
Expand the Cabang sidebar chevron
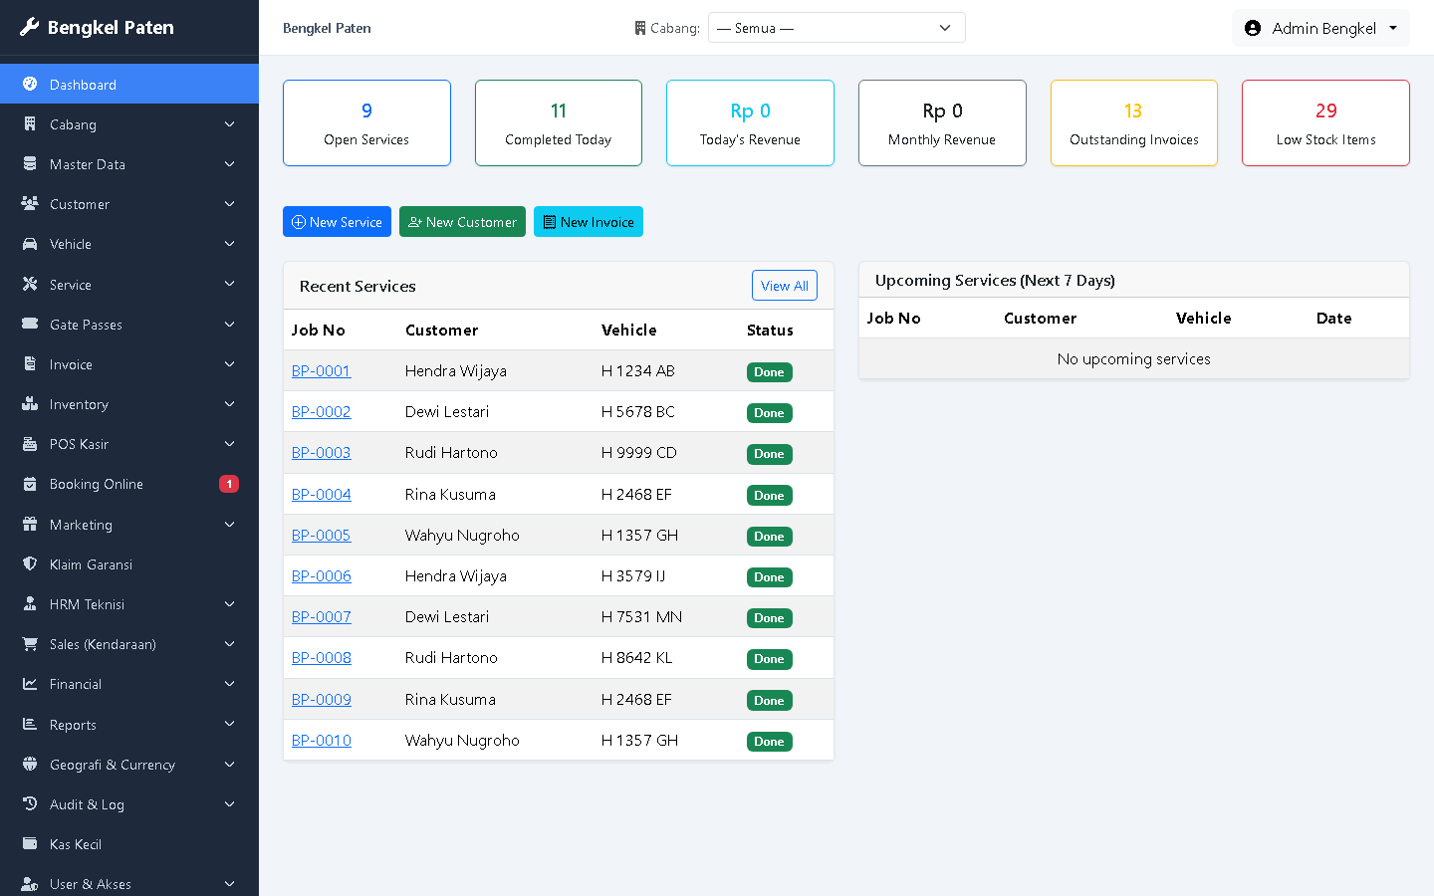230,124
